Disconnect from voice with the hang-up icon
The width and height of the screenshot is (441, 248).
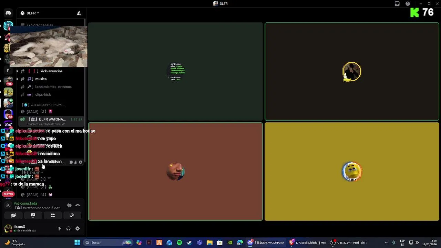pos(78,205)
